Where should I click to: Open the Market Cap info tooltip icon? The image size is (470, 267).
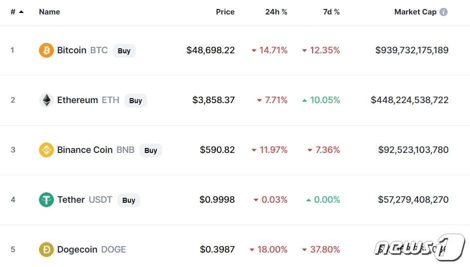click(444, 12)
